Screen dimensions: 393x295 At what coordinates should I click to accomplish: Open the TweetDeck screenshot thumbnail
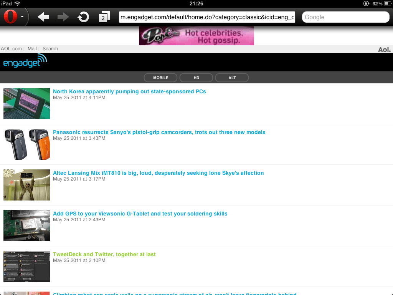click(26, 267)
